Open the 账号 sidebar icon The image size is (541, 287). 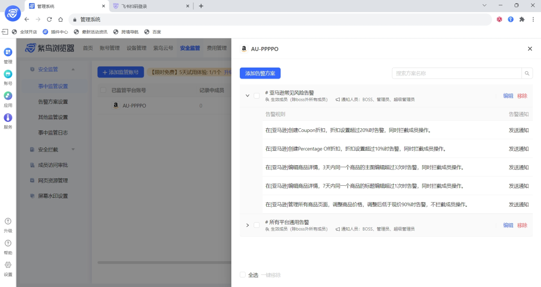[8, 74]
